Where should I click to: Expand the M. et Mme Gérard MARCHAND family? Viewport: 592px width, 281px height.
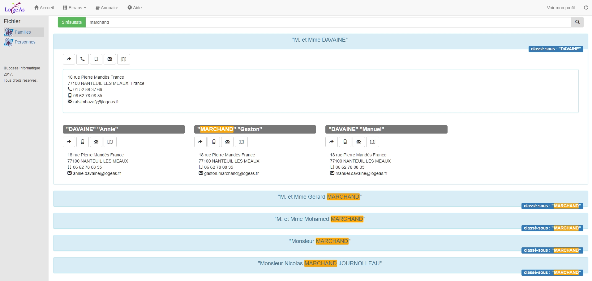[320, 197]
